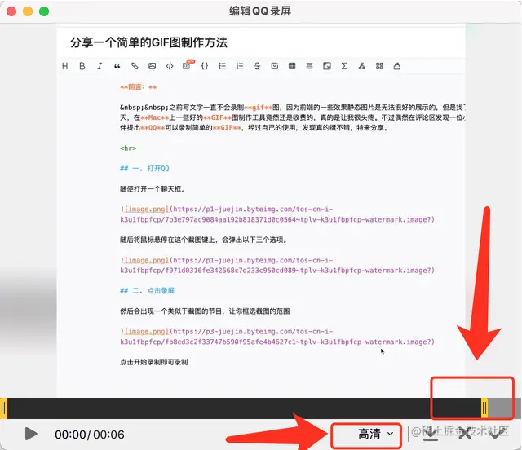522x450 pixels.
Task: Click the text alignment icon
Action: [x=310, y=66]
